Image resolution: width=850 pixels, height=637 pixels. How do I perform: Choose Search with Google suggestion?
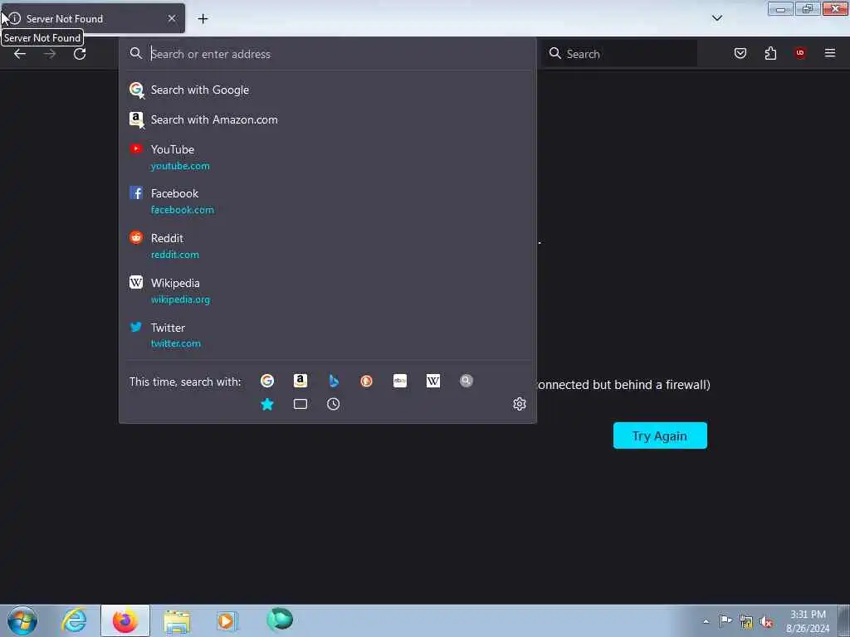(x=327, y=90)
